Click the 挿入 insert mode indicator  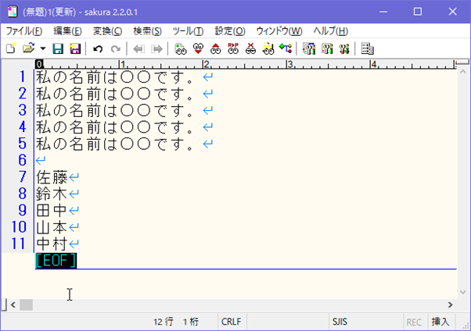pyautogui.click(x=440, y=322)
